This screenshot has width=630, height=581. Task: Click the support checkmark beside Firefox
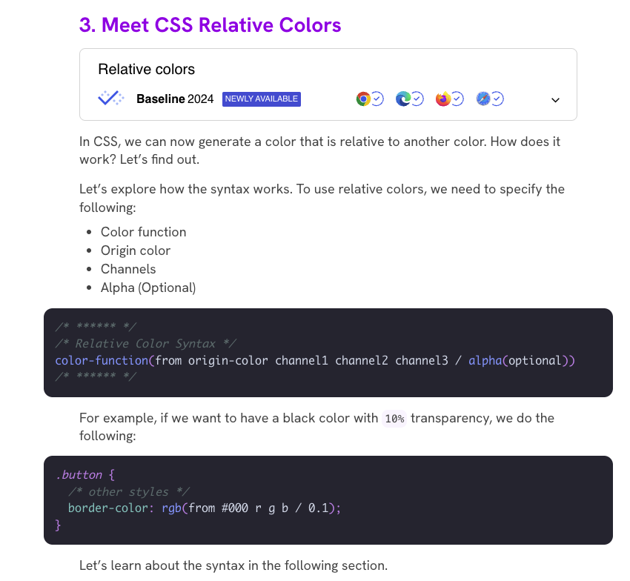[457, 99]
